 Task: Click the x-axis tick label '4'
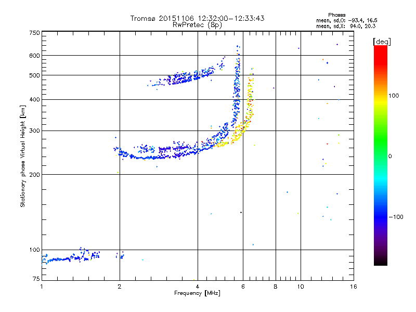(198, 287)
